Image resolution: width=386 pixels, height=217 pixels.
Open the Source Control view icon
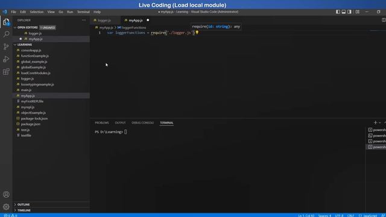tap(6, 46)
